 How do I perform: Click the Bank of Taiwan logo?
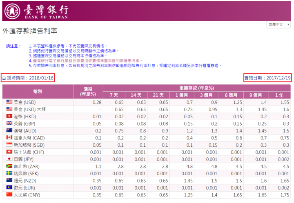36,11
